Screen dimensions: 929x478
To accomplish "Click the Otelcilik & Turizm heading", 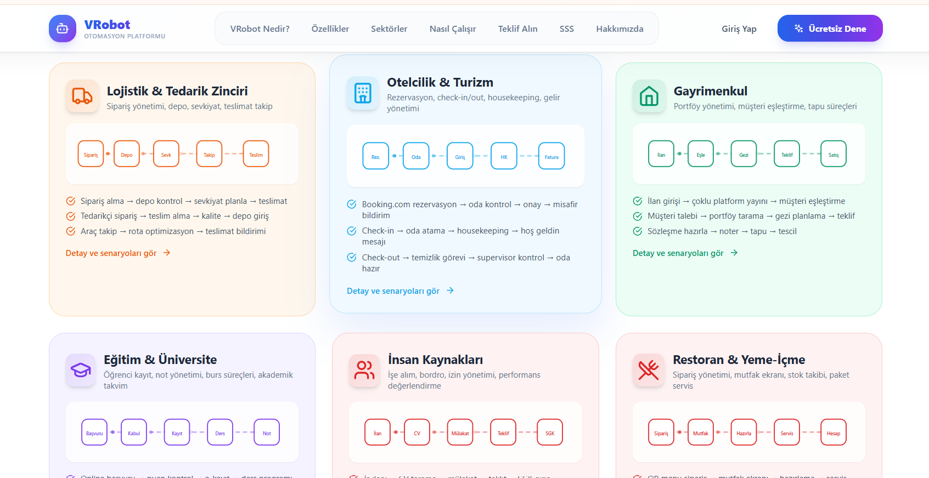I will [440, 82].
